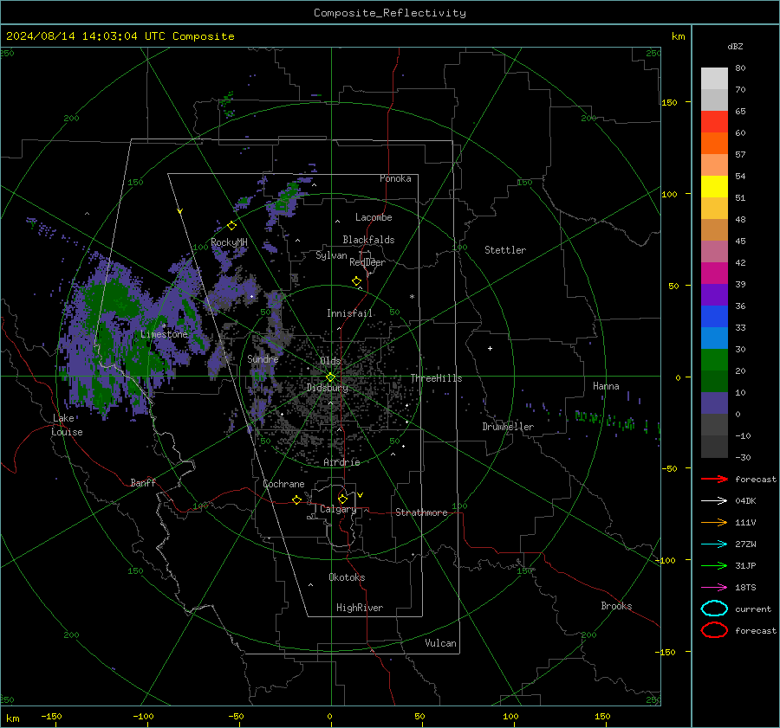Click the Cochrane town label
This screenshot has width=780, height=728.
[x=283, y=484]
